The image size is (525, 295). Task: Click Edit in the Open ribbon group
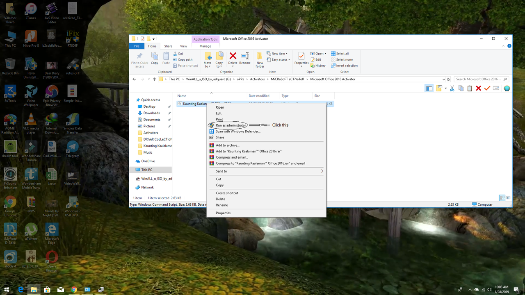click(x=315, y=59)
